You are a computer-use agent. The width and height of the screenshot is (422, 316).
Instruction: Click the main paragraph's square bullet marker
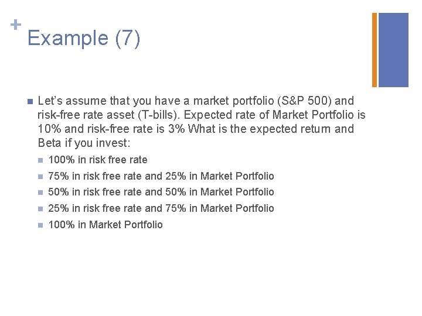[x=29, y=102]
